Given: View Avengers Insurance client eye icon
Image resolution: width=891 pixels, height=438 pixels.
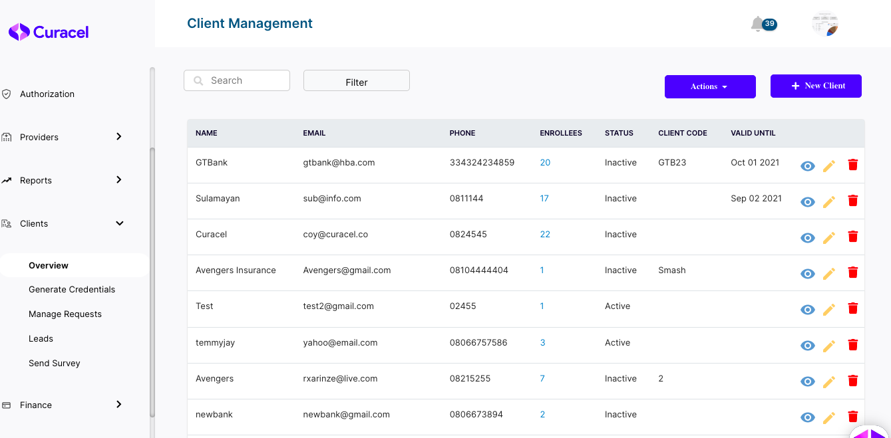Looking at the screenshot, I should [x=808, y=274].
